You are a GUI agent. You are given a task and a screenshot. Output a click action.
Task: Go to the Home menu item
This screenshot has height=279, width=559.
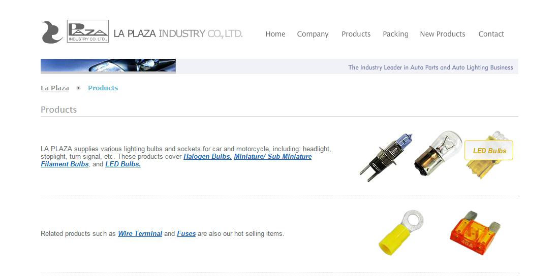(x=275, y=34)
